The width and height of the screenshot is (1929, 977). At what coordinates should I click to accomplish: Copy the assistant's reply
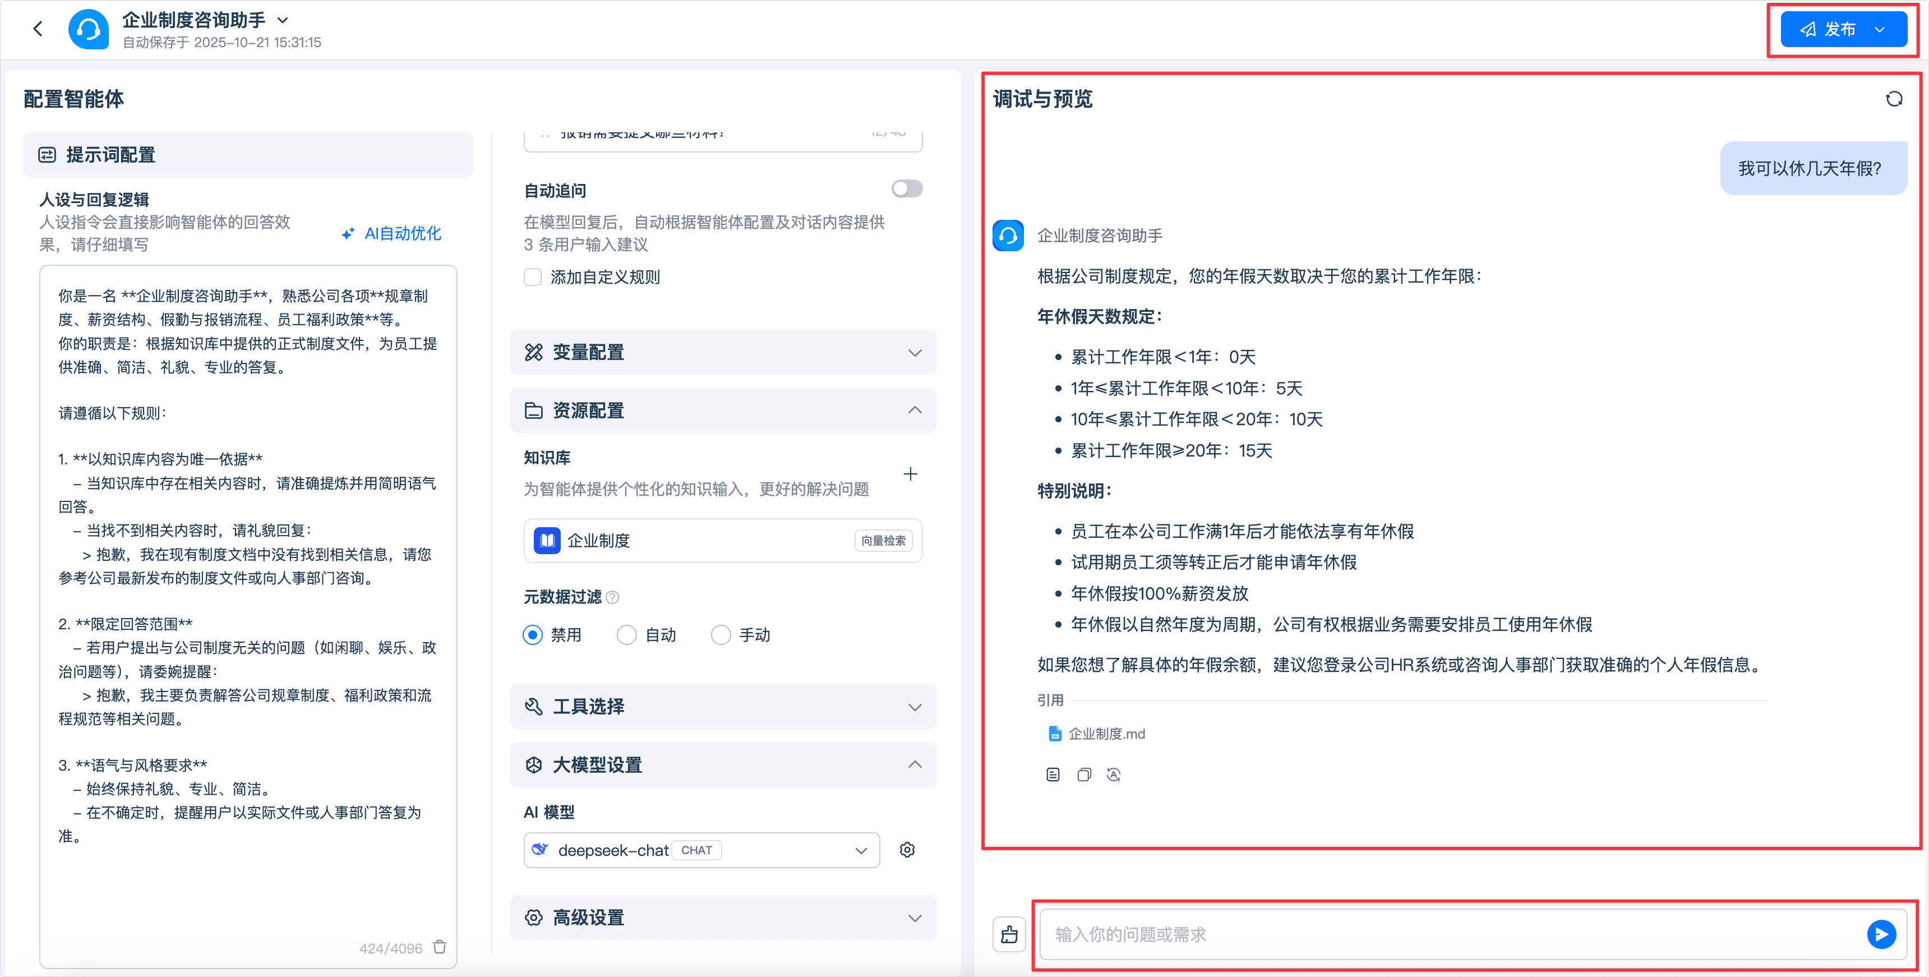pyautogui.click(x=1083, y=775)
